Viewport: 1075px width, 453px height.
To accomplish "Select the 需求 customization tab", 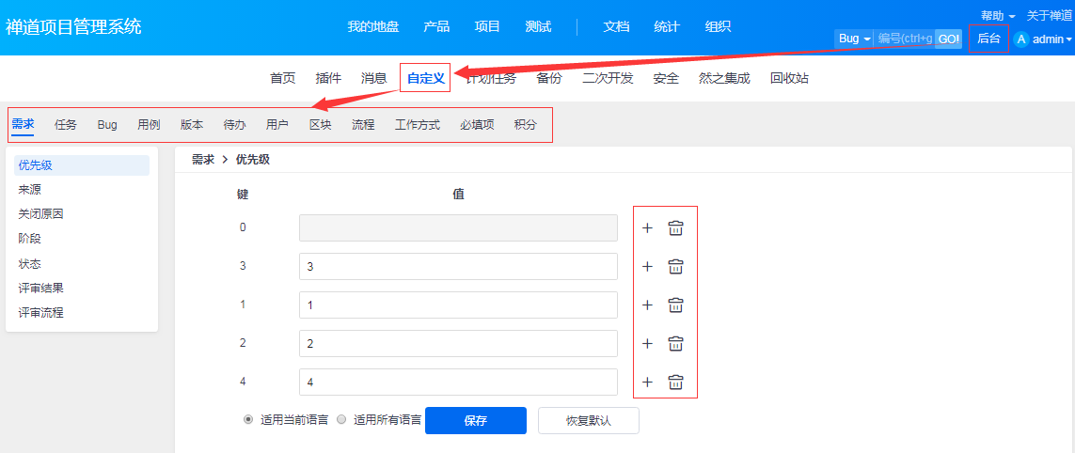I will (23, 125).
